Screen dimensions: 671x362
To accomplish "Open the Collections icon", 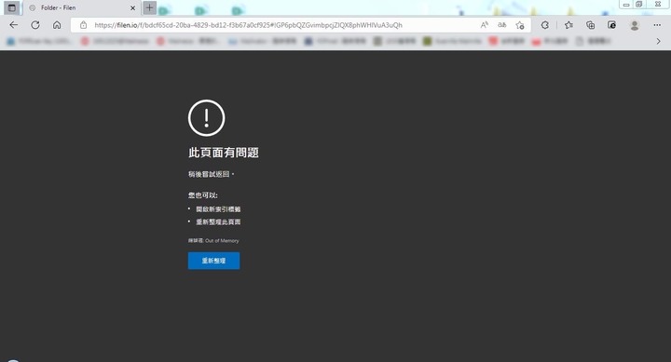I will click(x=591, y=25).
